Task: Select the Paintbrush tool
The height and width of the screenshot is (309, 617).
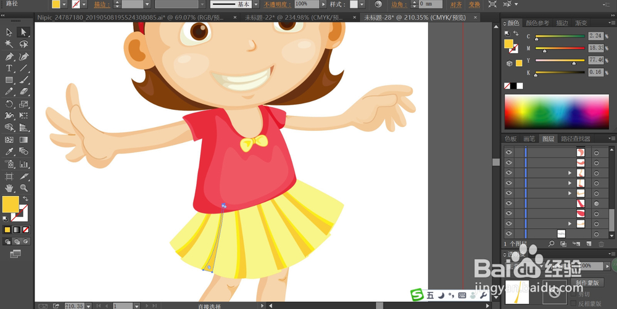Action: (x=23, y=80)
